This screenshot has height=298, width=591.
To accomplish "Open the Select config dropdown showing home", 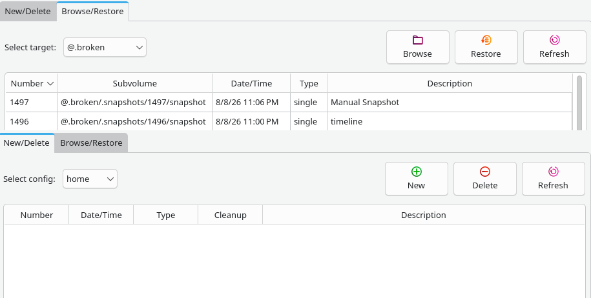I will point(90,179).
